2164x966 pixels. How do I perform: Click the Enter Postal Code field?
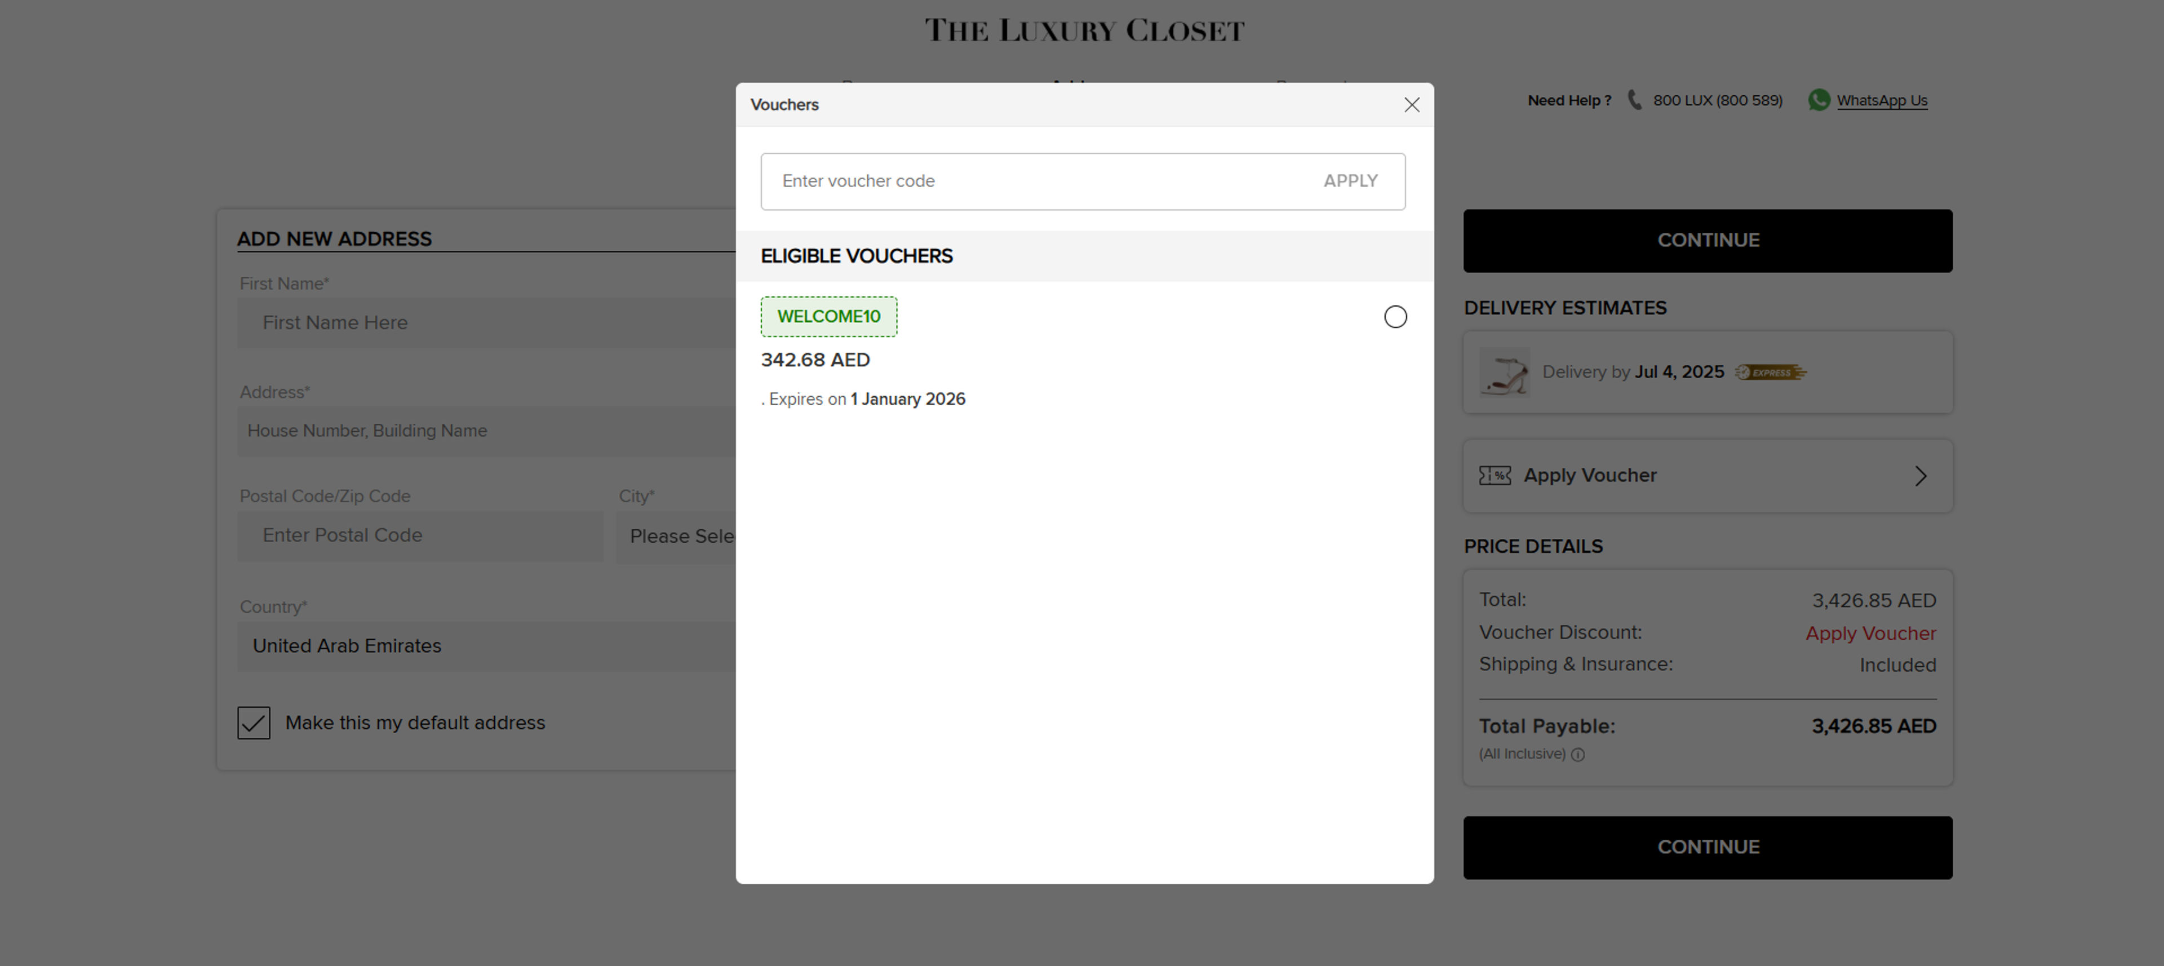[420, 536]
